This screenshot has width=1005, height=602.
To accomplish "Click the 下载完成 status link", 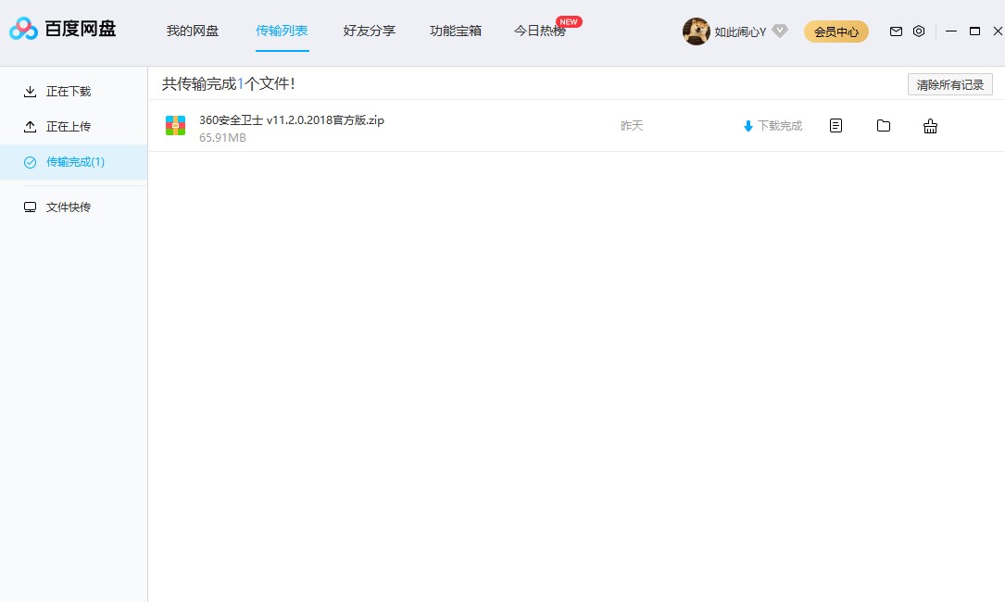I will [x=773, y=125].
